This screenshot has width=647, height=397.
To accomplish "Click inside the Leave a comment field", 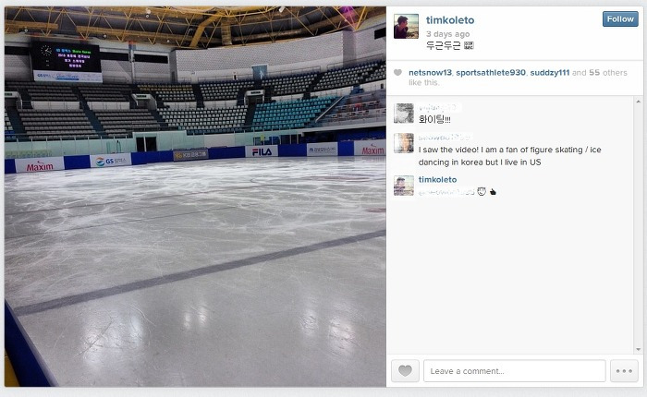I will tap(515, 370).
